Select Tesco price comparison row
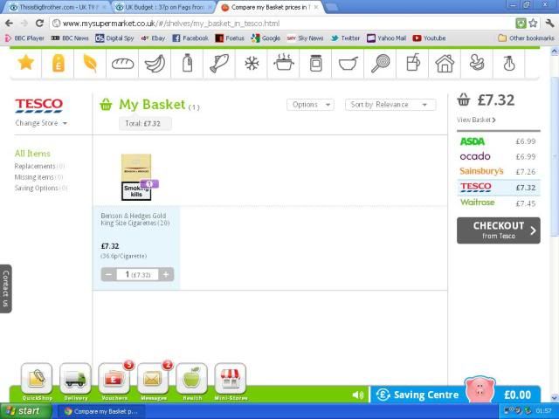 pyautogui.click(x=499, y=188)
